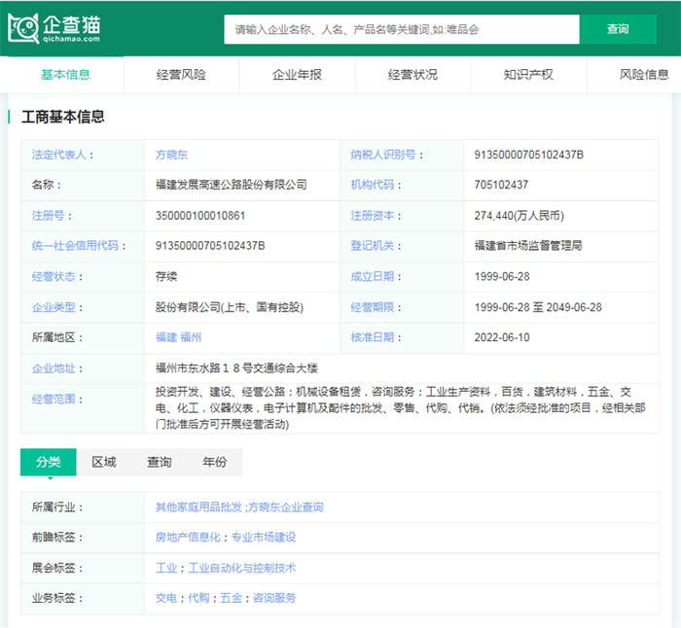This screenshot has height=628, width=681.
Task: View the 风险信息 tab
Action: pyautogui.click(x=643, y=75)
